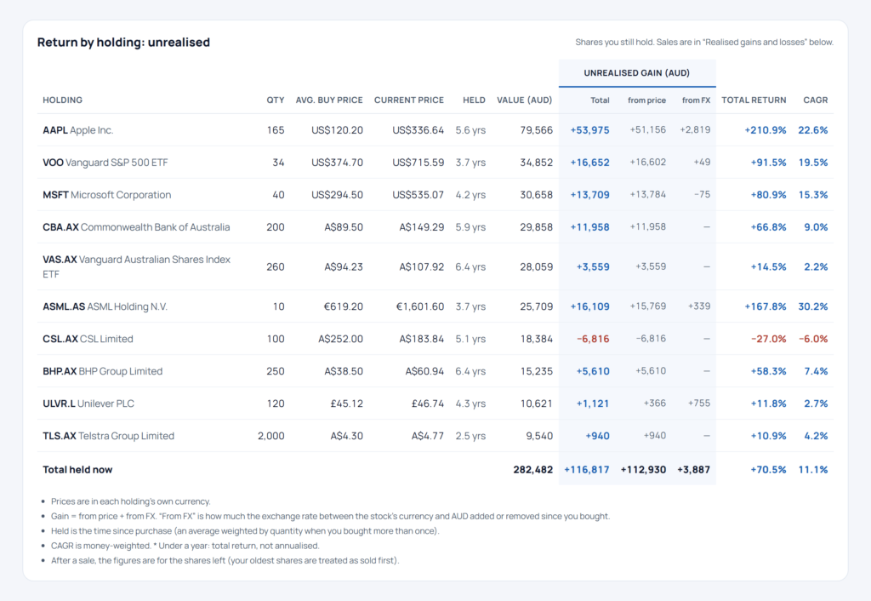Click the HELD column header
The height and width of the screenshot is (601, 871).
474,100
